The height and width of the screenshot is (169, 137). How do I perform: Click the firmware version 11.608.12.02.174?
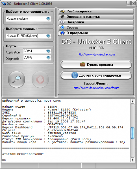63,119
